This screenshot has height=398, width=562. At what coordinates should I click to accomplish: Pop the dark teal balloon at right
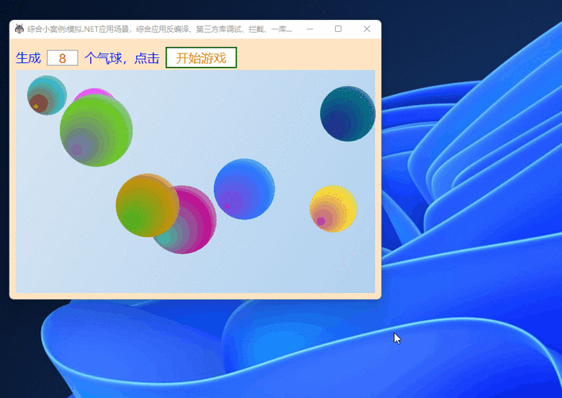348,114
